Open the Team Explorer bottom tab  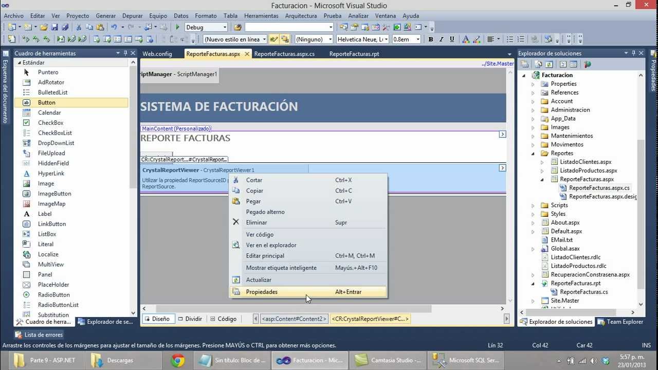pos(620,322)
